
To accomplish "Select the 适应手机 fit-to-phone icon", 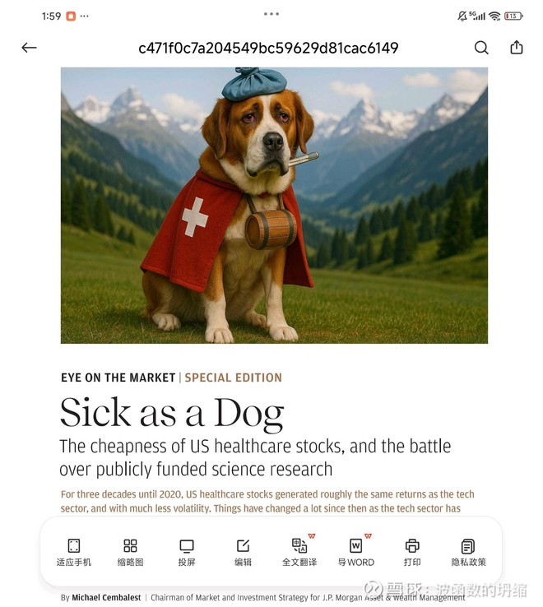I will [x=73, y=553].
